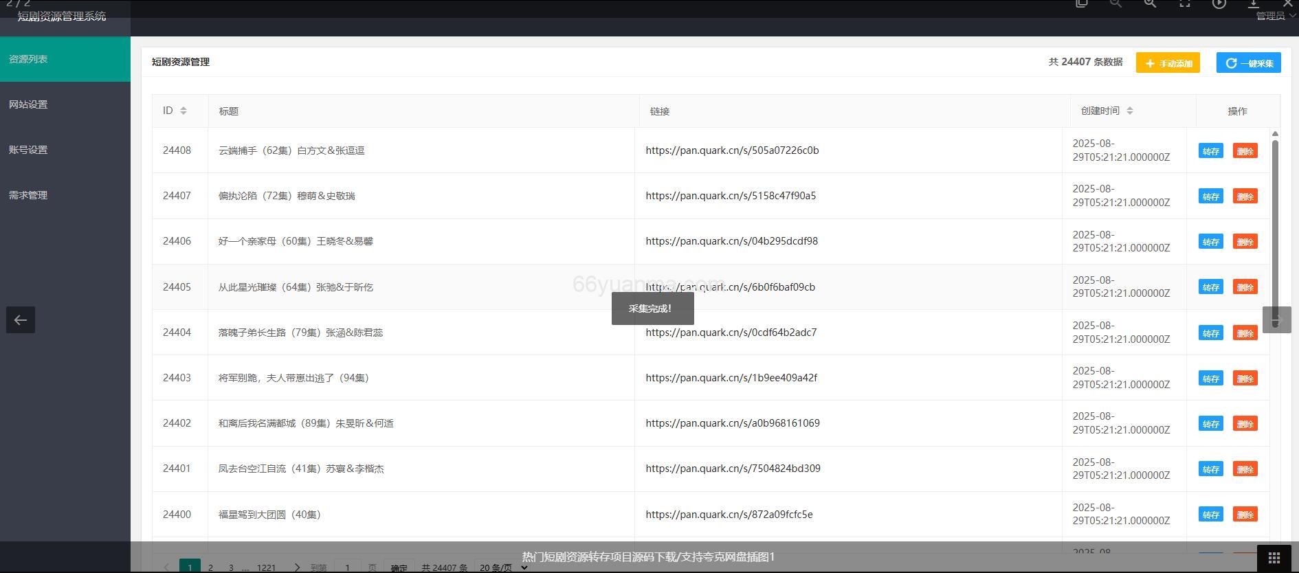The image size is (1299, 573).
Task: Open 需求管理 sidebar item
Action: (28, 195)
